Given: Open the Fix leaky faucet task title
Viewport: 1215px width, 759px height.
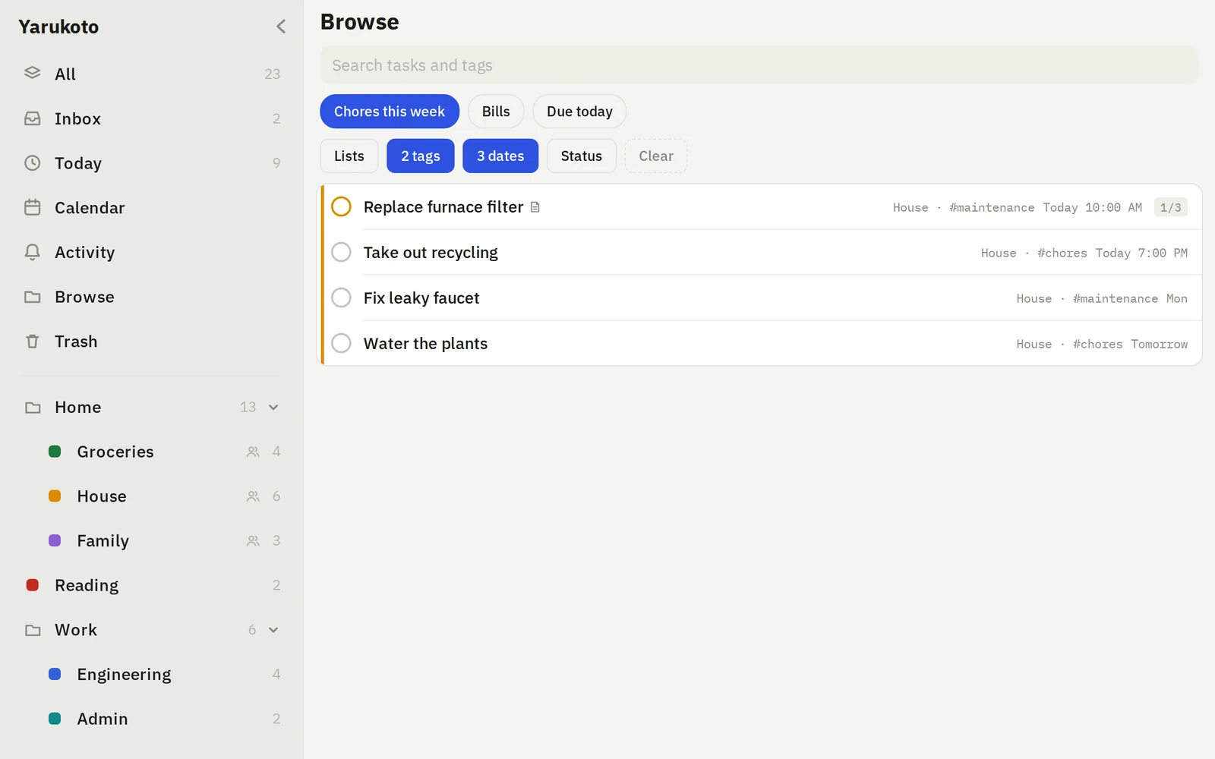Looking at the screenshot, I should [x=421, y=298].
